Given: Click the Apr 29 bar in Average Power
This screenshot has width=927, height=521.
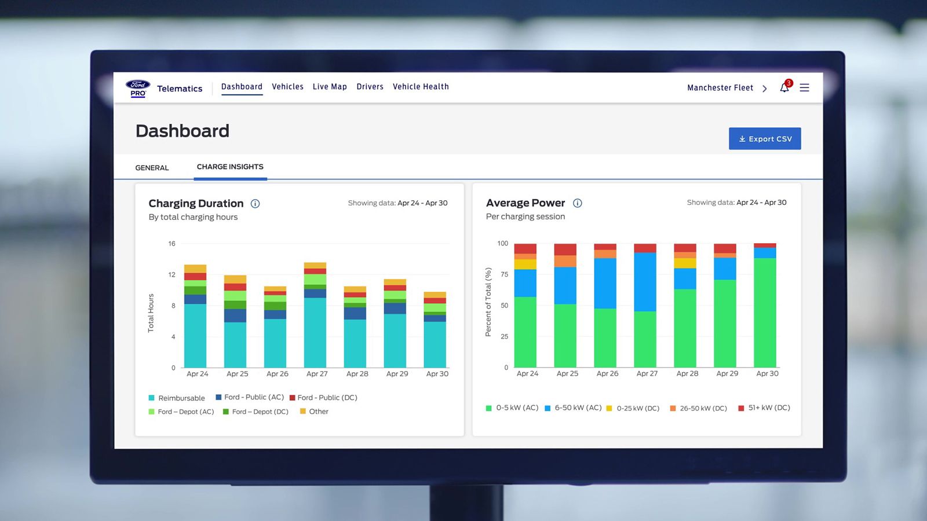Looking at the screenshot, I should pos(725,306).
